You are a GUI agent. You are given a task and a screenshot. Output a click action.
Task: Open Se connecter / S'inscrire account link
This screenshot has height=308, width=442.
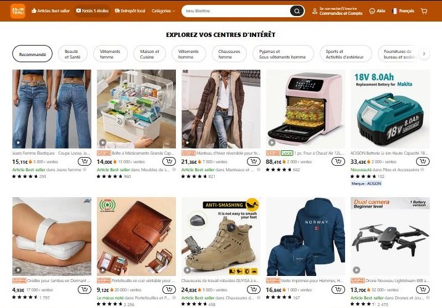(338, 9)
